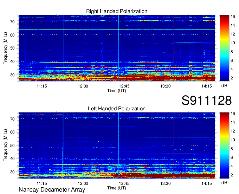Viewport: 239px width, 194px height.
Task: Click the 13:30 tick label on top plot
Action: coord(166,86)
